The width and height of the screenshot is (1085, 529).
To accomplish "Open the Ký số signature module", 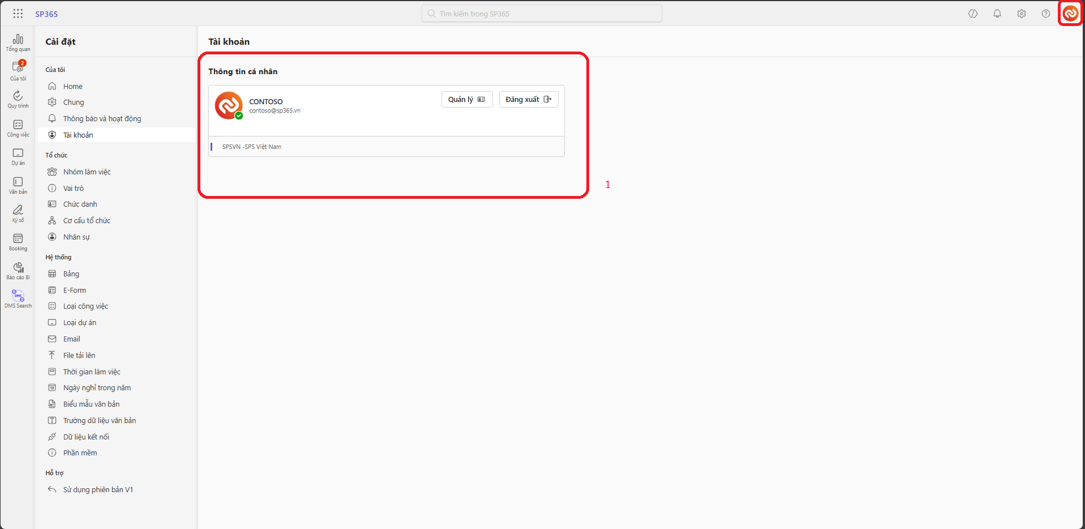I will pos(18,214).
